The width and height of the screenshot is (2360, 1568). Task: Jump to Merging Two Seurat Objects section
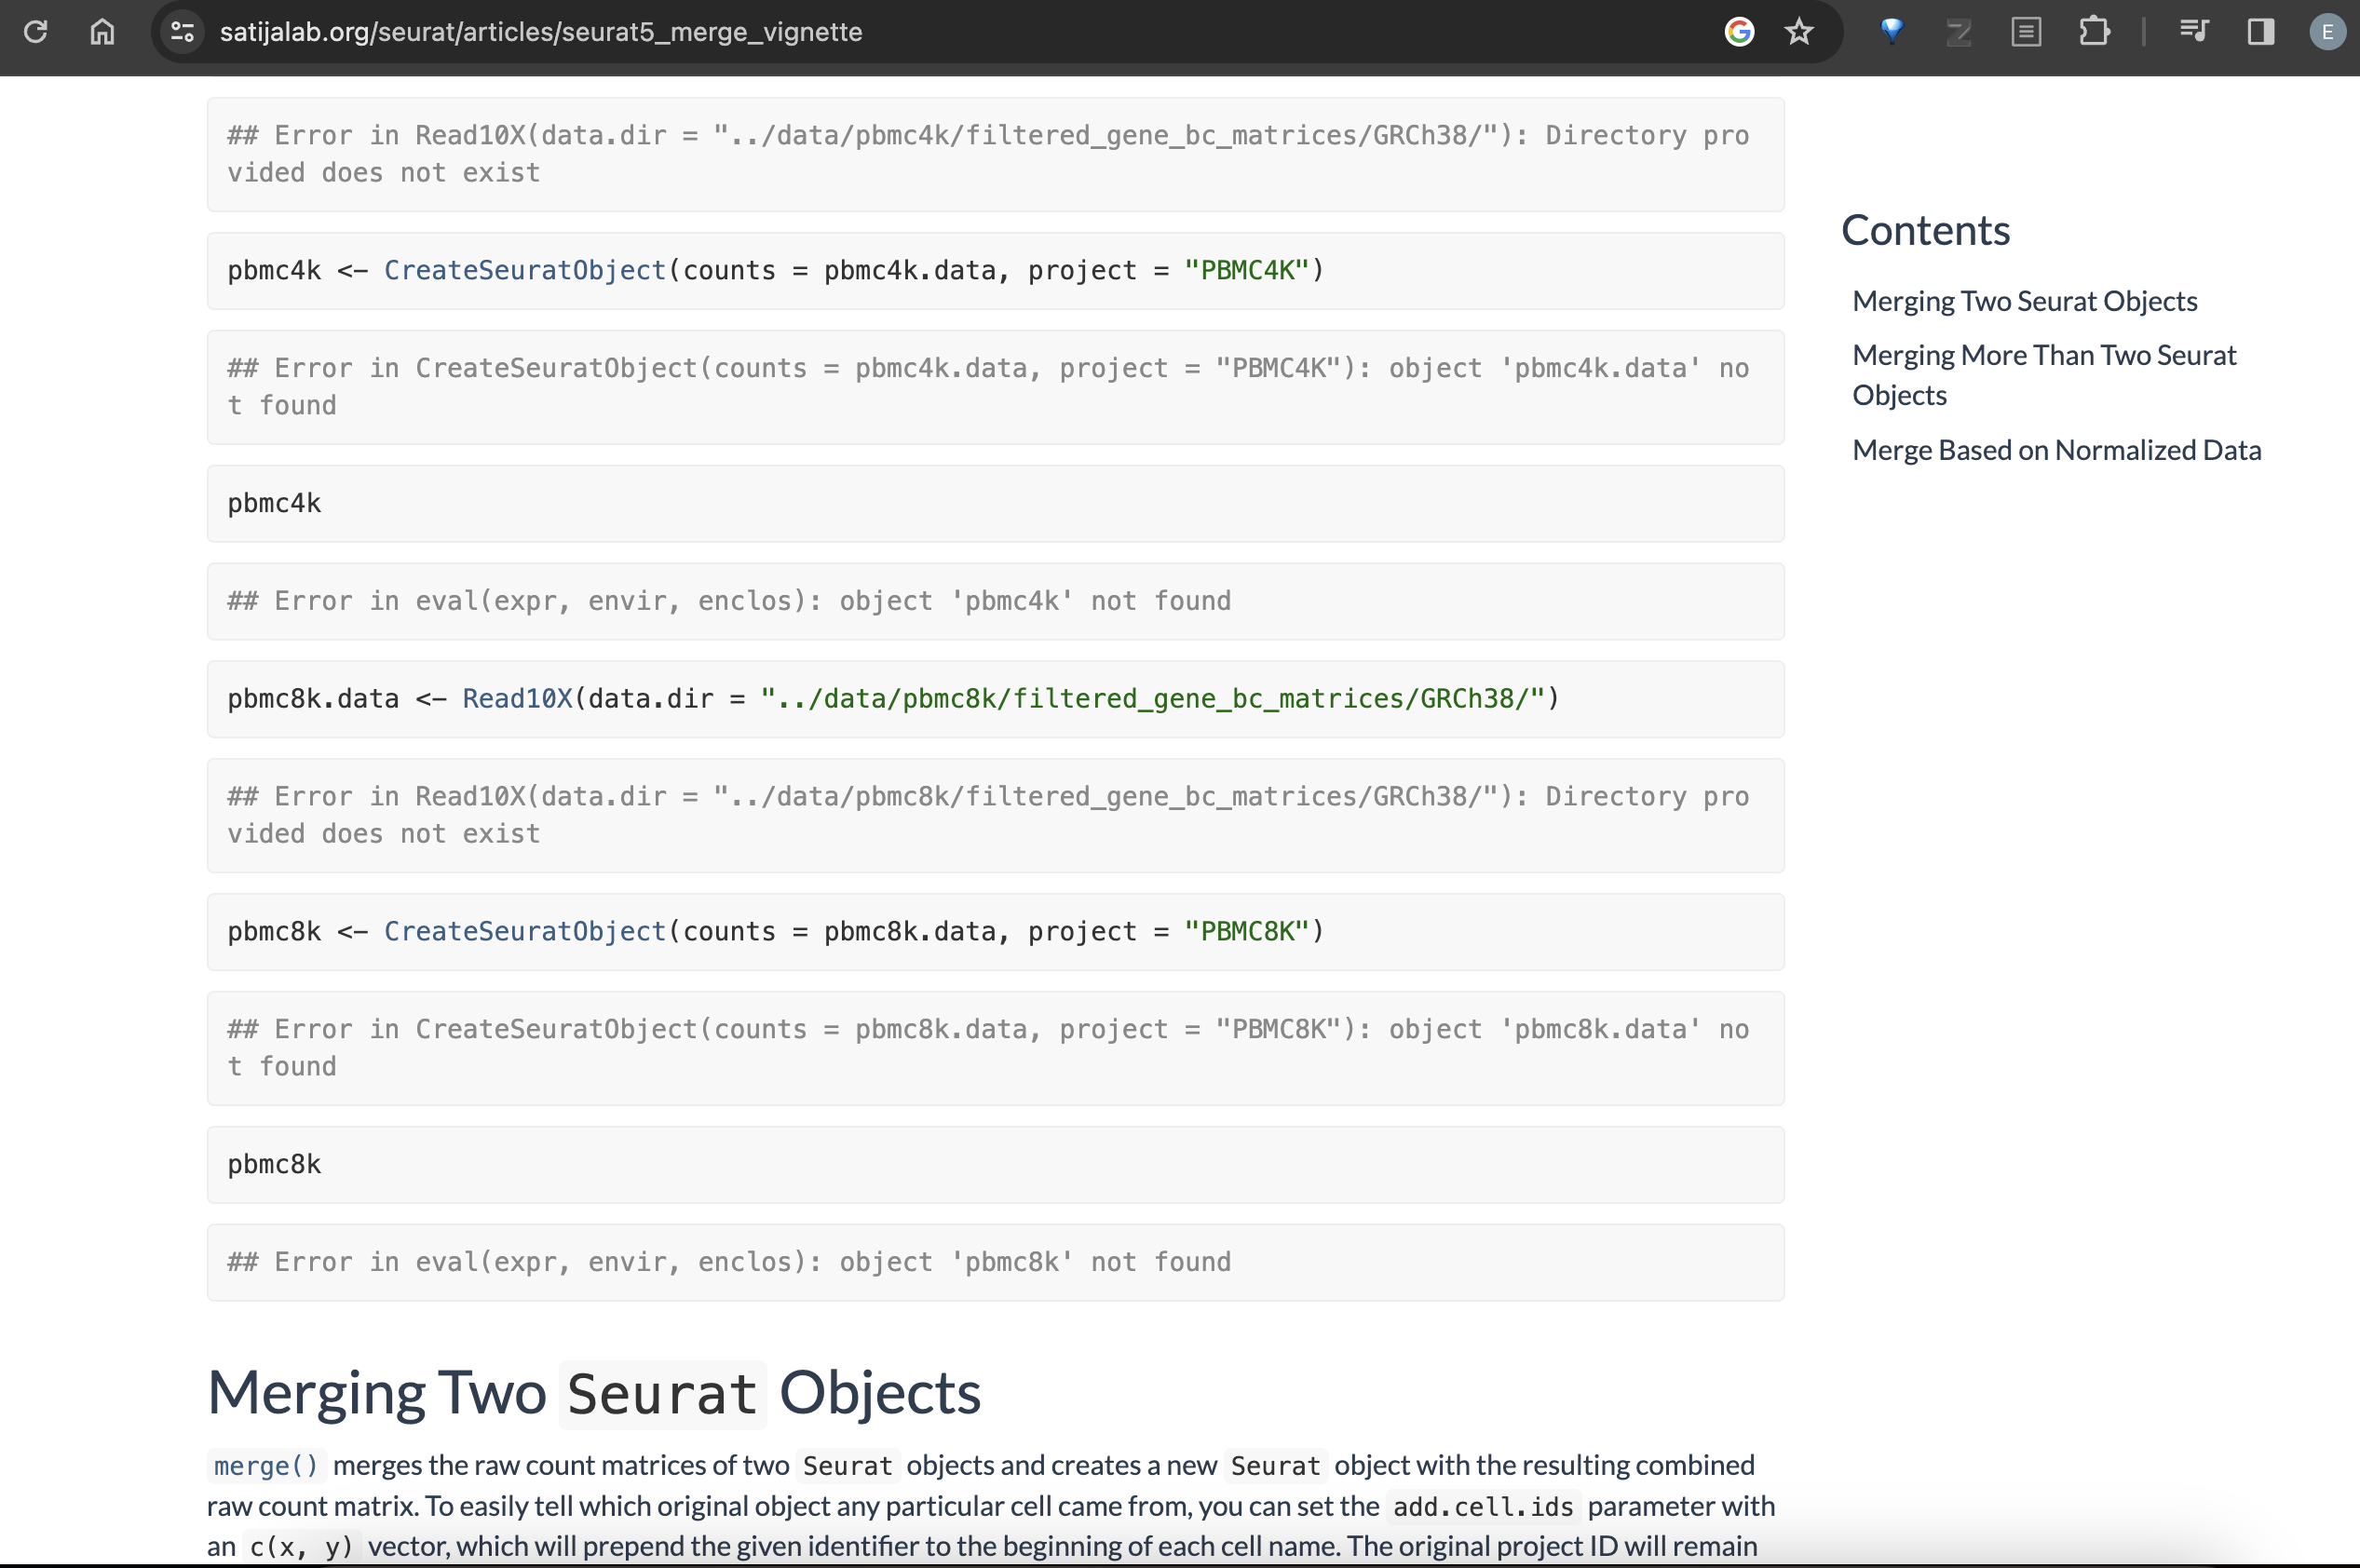point(2024,300)
